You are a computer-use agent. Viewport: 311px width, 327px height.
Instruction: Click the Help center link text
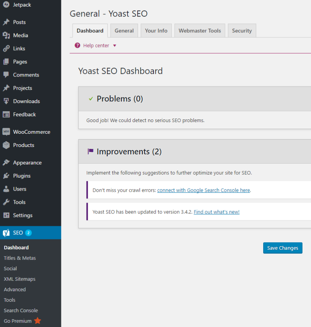click(96, 45)
